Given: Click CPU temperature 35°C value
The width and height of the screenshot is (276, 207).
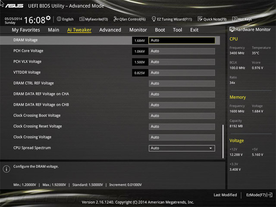Looking at the screenshot, I should 255,53.
